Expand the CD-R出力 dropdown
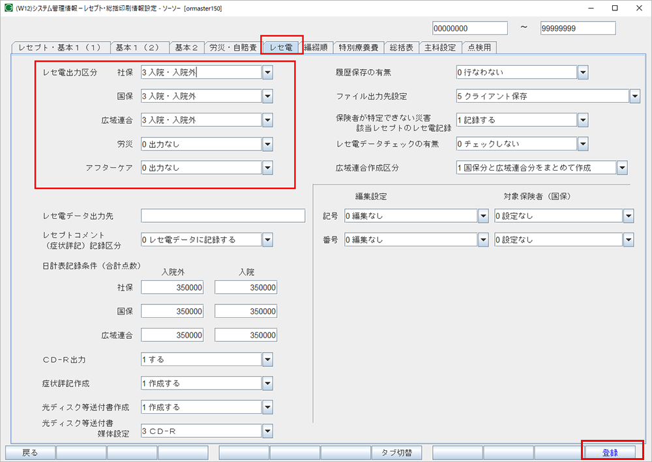This screenshot has width=652, height=462. [x=267, y=359]
